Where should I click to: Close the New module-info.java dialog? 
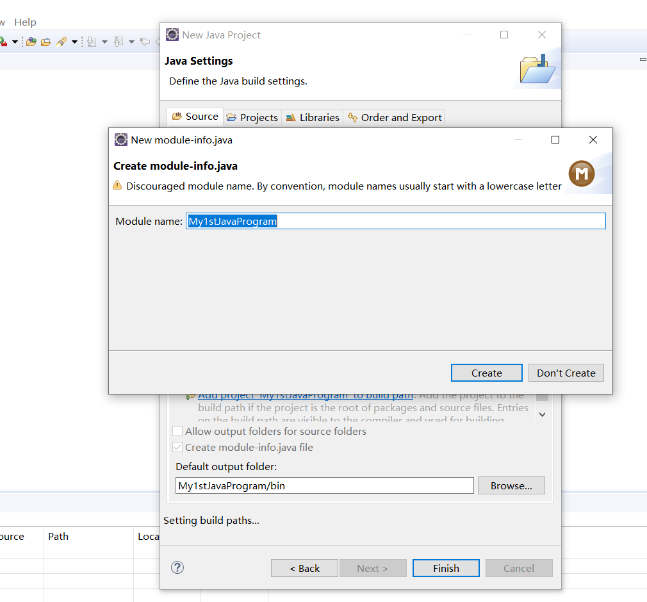point(593,140)
